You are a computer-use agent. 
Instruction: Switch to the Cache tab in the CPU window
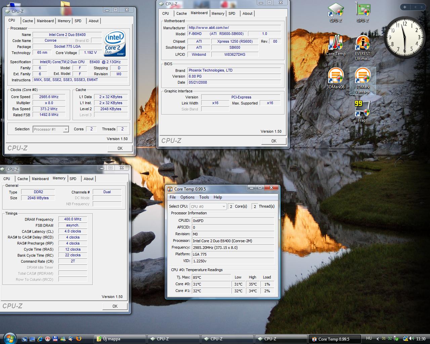[x=28, y=21]
